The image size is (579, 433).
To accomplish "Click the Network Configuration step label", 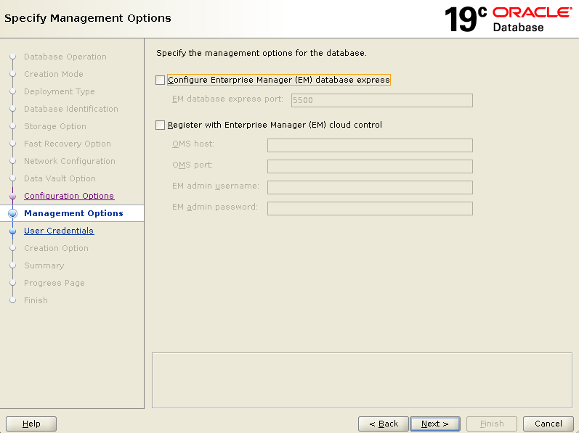I will pyautogui.click(x=70, y=161).
